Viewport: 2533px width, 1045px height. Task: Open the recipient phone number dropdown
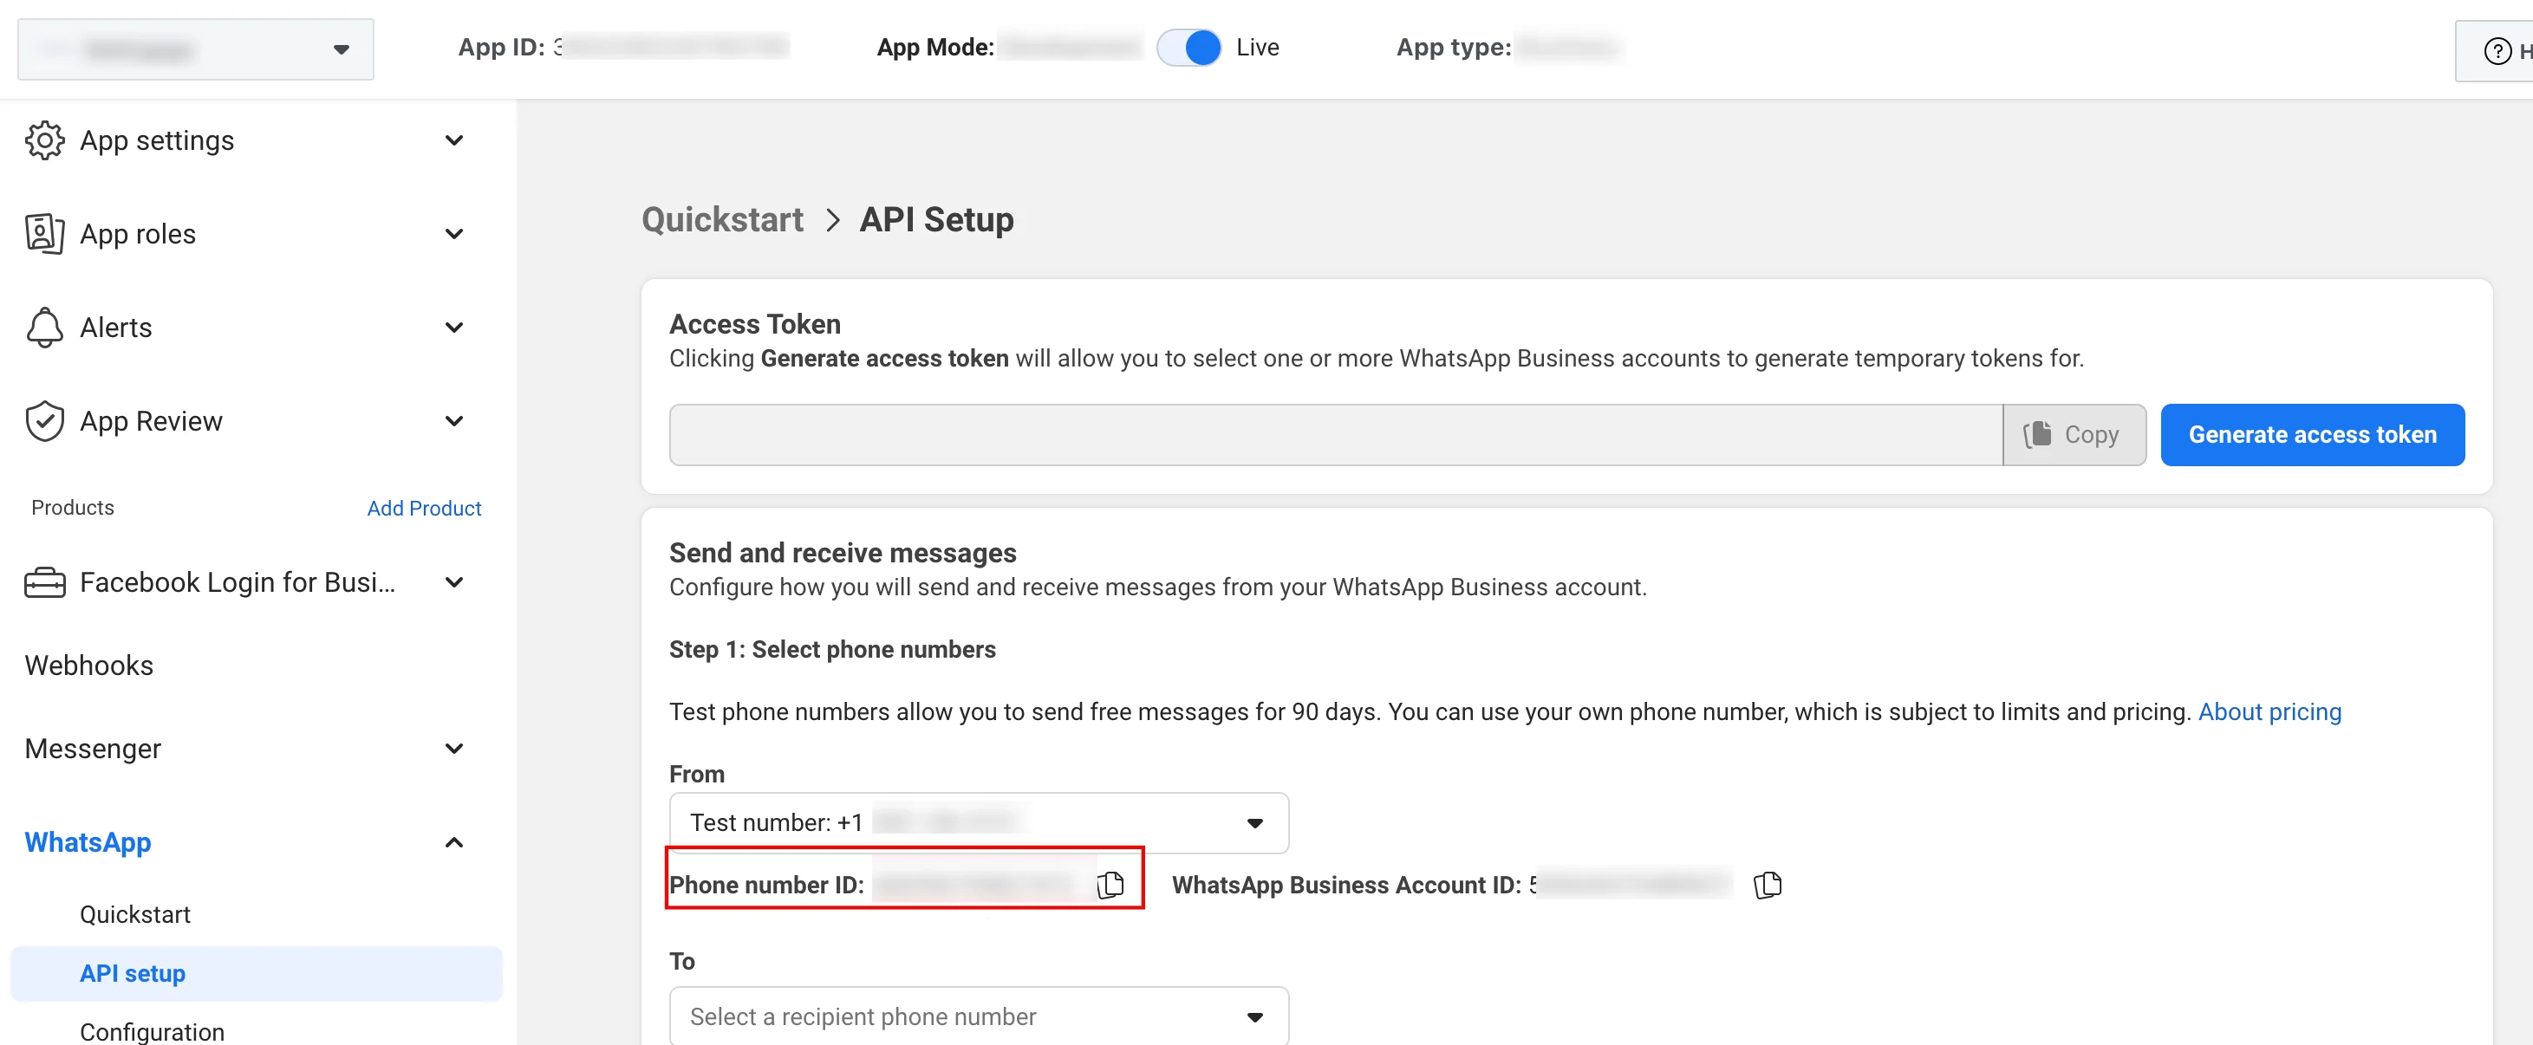[979, 1016]
